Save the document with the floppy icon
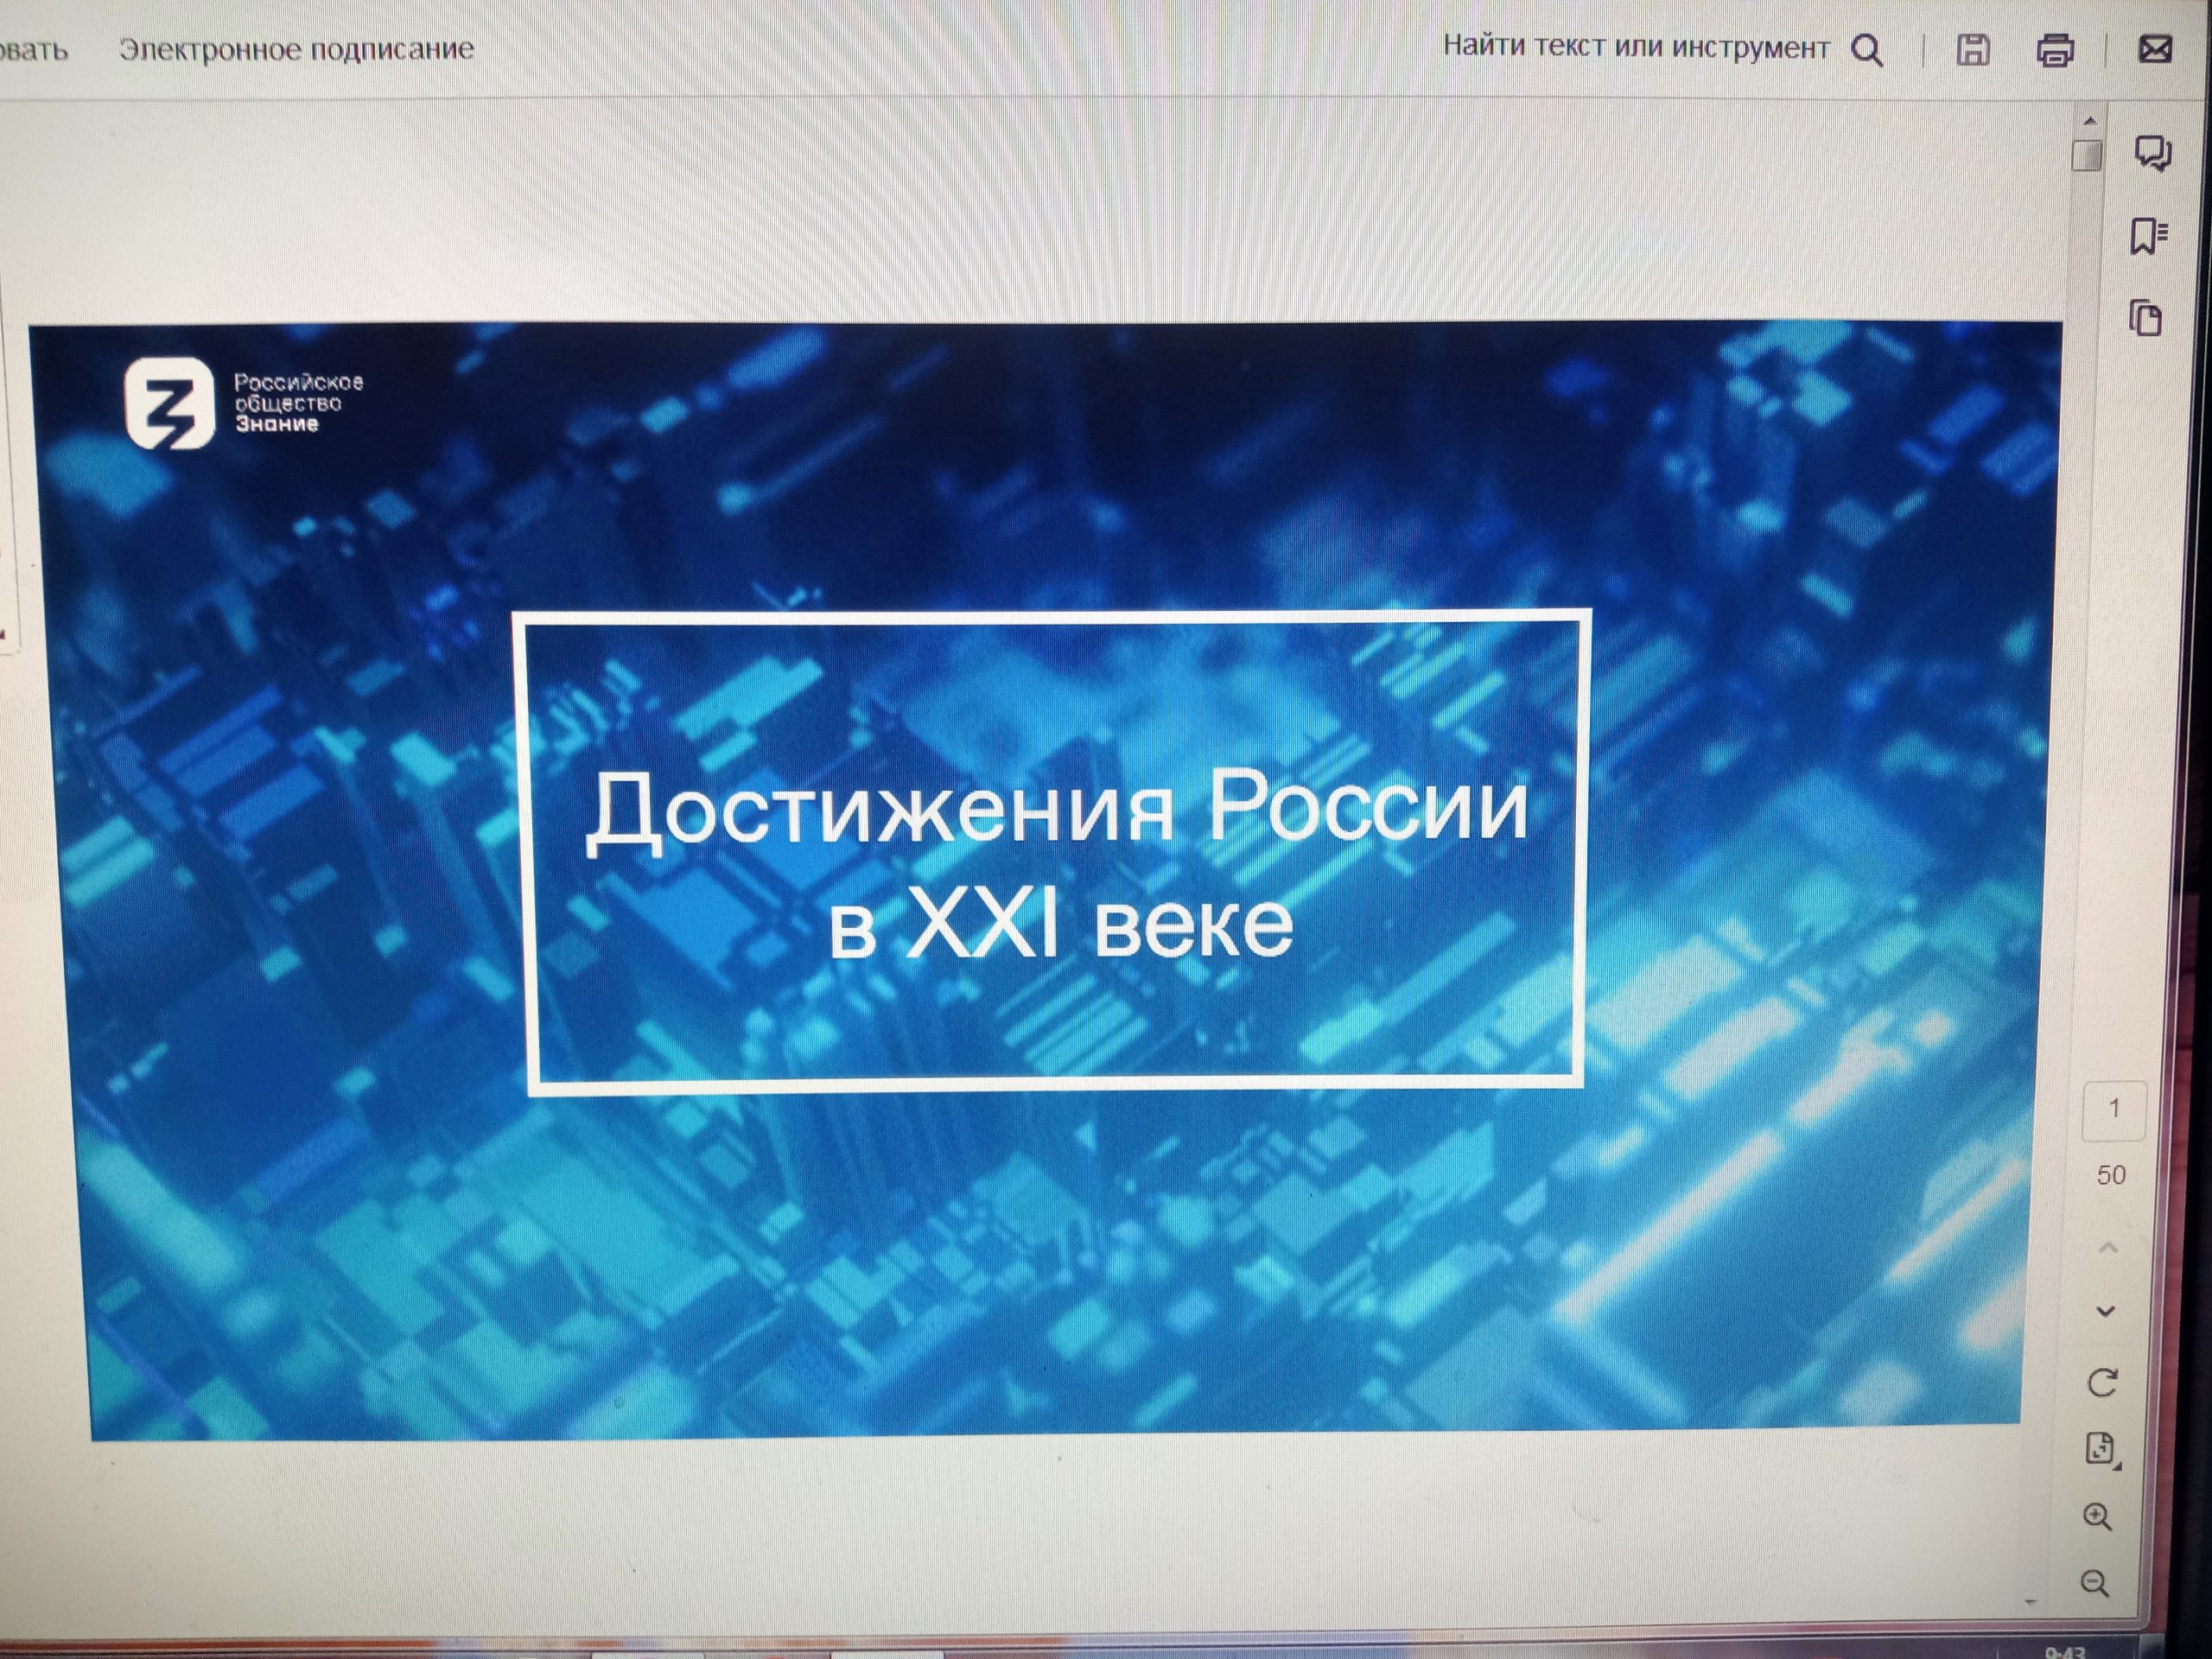Viewport: 2212px width, 1659px height. pos(1972,50)
